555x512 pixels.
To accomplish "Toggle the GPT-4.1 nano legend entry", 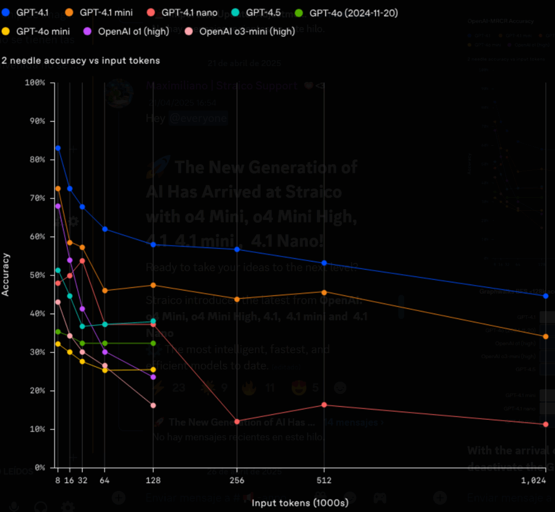I will [182, 13].
